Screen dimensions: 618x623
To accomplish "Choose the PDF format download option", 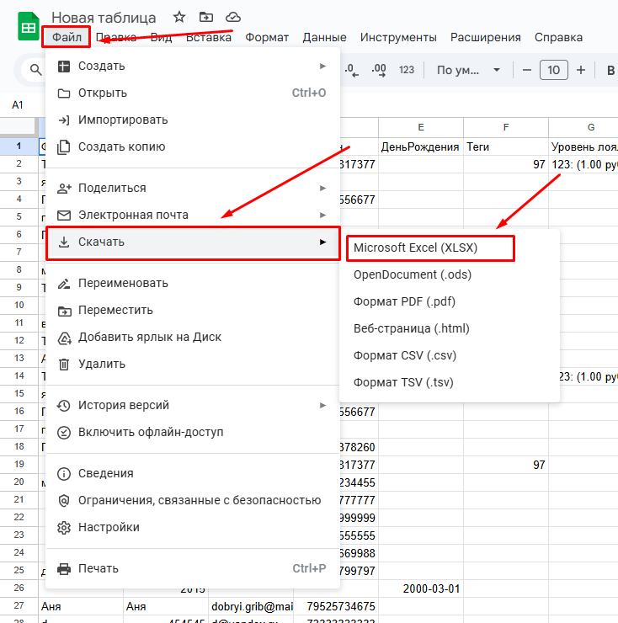I will coord(404,301).
